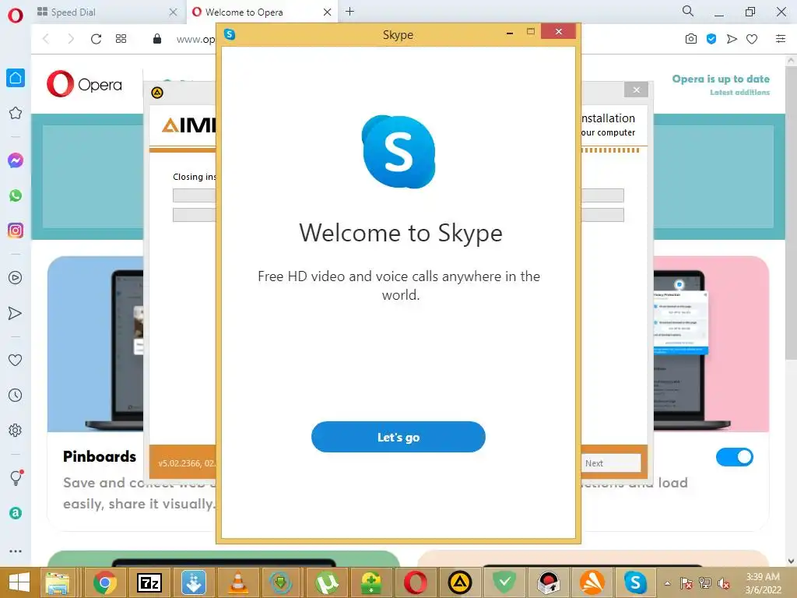The image size is (797, 598).
Task: Show hidden system tray icons arrow
Action: [x=667, y=583]
